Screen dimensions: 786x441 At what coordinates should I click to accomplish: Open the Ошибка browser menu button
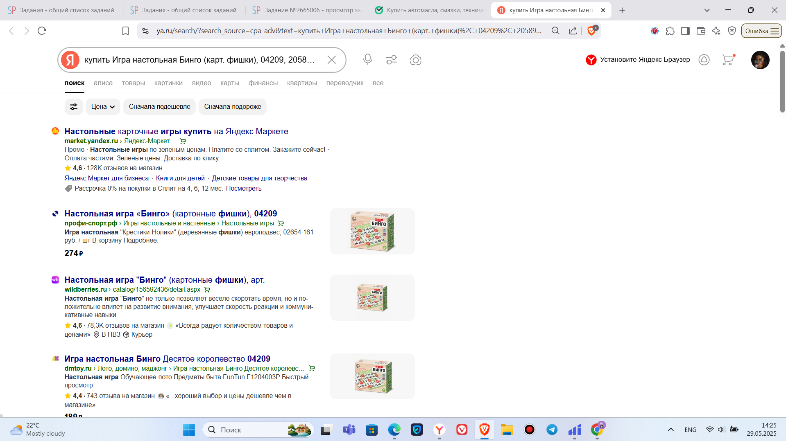coord(761,31)
